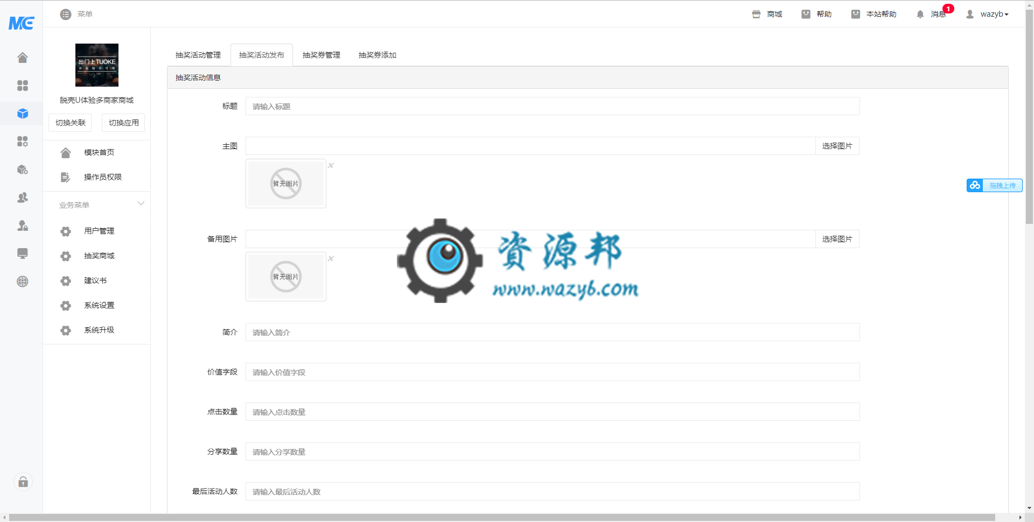Image resolution: width=1034 pixels, height=522 pixels.
Task: Focus the 备用图片 path field
Action: [x=530, y=239]
